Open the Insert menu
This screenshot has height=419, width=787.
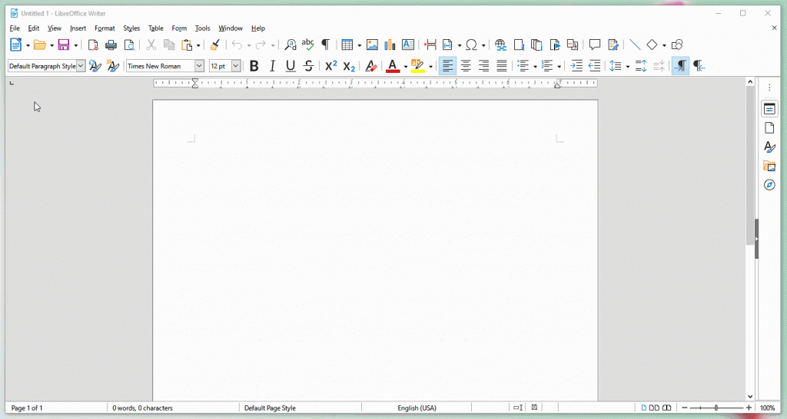[78, 28]
